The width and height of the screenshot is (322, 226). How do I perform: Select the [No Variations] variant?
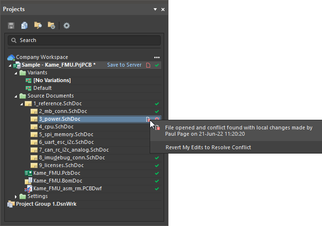pos(52,80)
